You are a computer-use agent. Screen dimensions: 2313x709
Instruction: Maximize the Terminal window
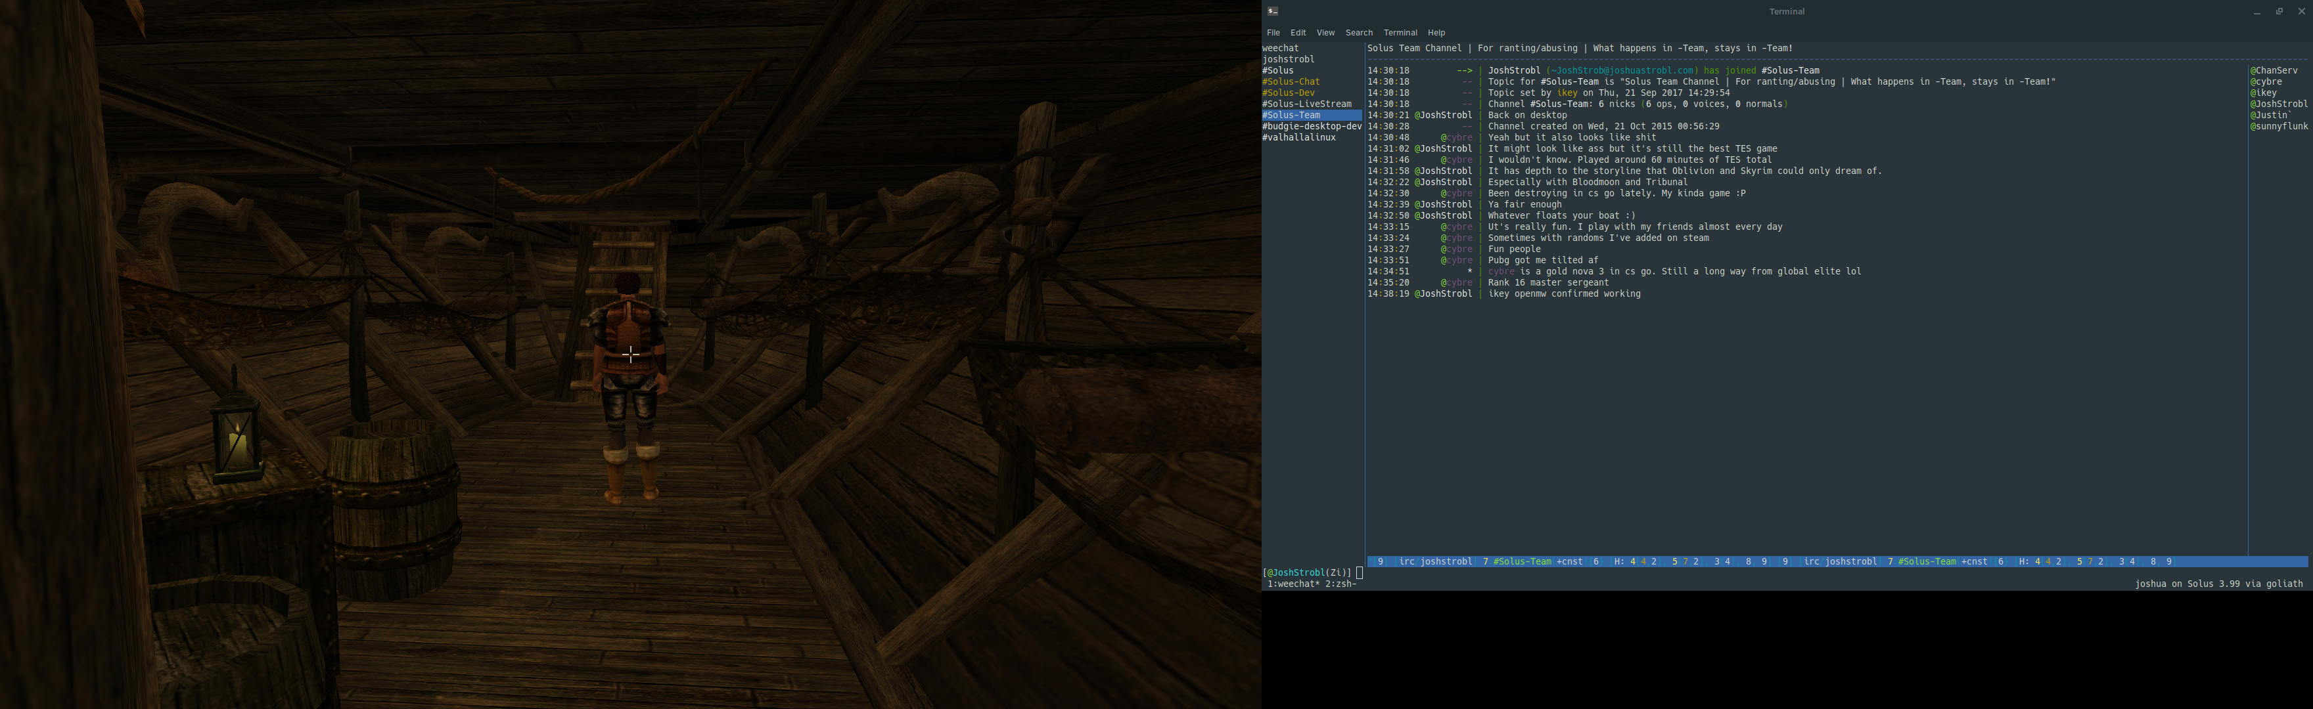[x=2279, y=12]
